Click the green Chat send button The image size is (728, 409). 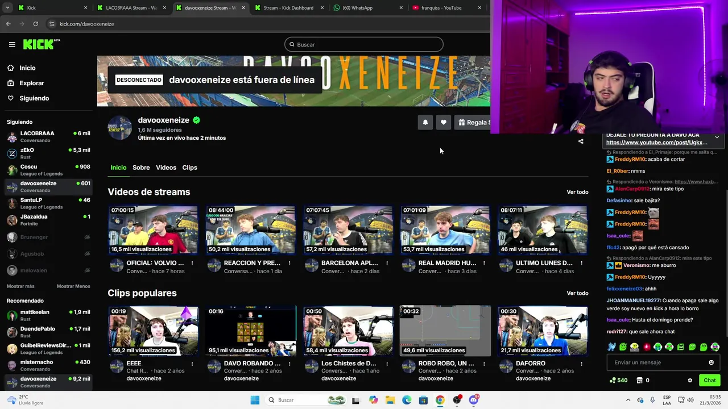click(709, 380)
